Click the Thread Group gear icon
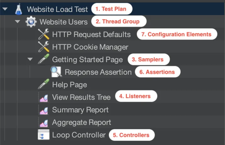This screenshot has height=145, width=225. (x=31, y=22)
